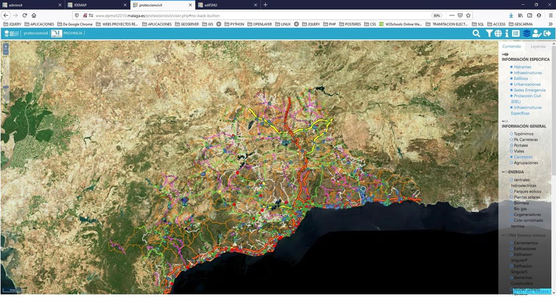Image resolution: width=556 pixels, height=301 pixels.
Task: Open the search magnifier tool
Action: tap(476, 33)
